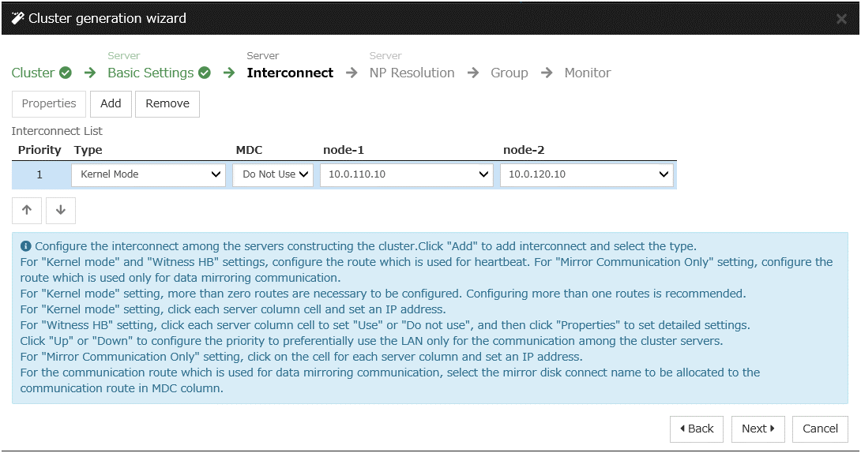Click Next to proceed
Image resolution: width=861 pixels, height=453 pixels.
[758, 429]
